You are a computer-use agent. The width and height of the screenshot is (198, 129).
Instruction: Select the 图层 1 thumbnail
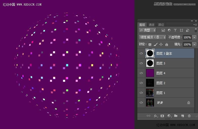click(150, 93)
